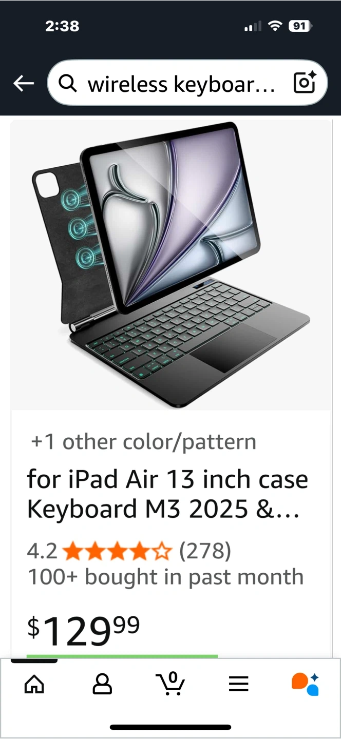Tap the back arrow beside search bar
341x739 pixels.
click(x=24, y=83)
